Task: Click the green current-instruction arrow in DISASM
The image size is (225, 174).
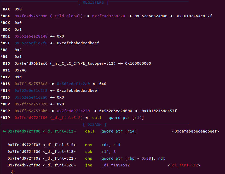Action: pyautogui.click(x=4, y=131)
